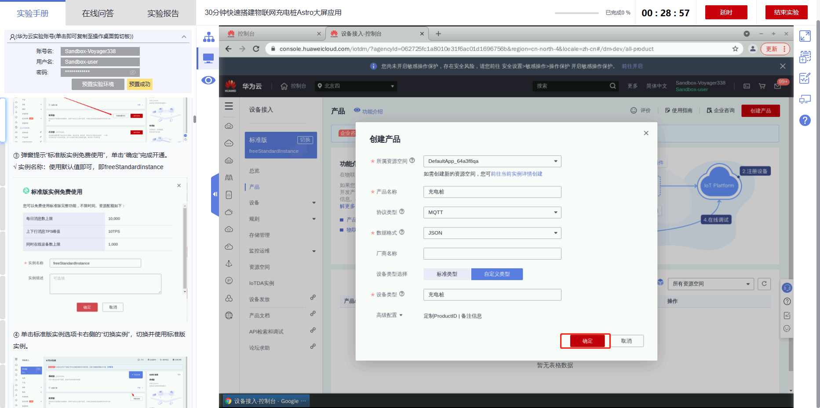Open the shopping cart icon in header

pyautogui.click(x=762, y=86)
